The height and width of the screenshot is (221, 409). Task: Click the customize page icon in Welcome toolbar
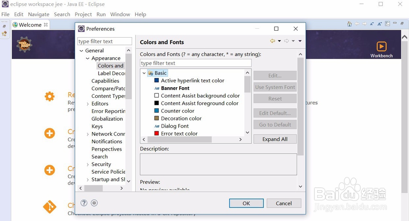click(x=387, y=24)
